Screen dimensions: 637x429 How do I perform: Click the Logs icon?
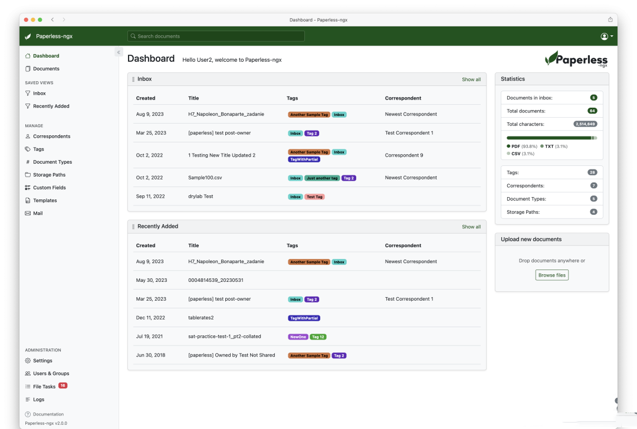(28, 400)
